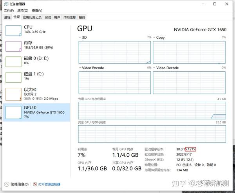Open the Copy engine dropdown
Screen dimensions: 235x193
point(154,37)
